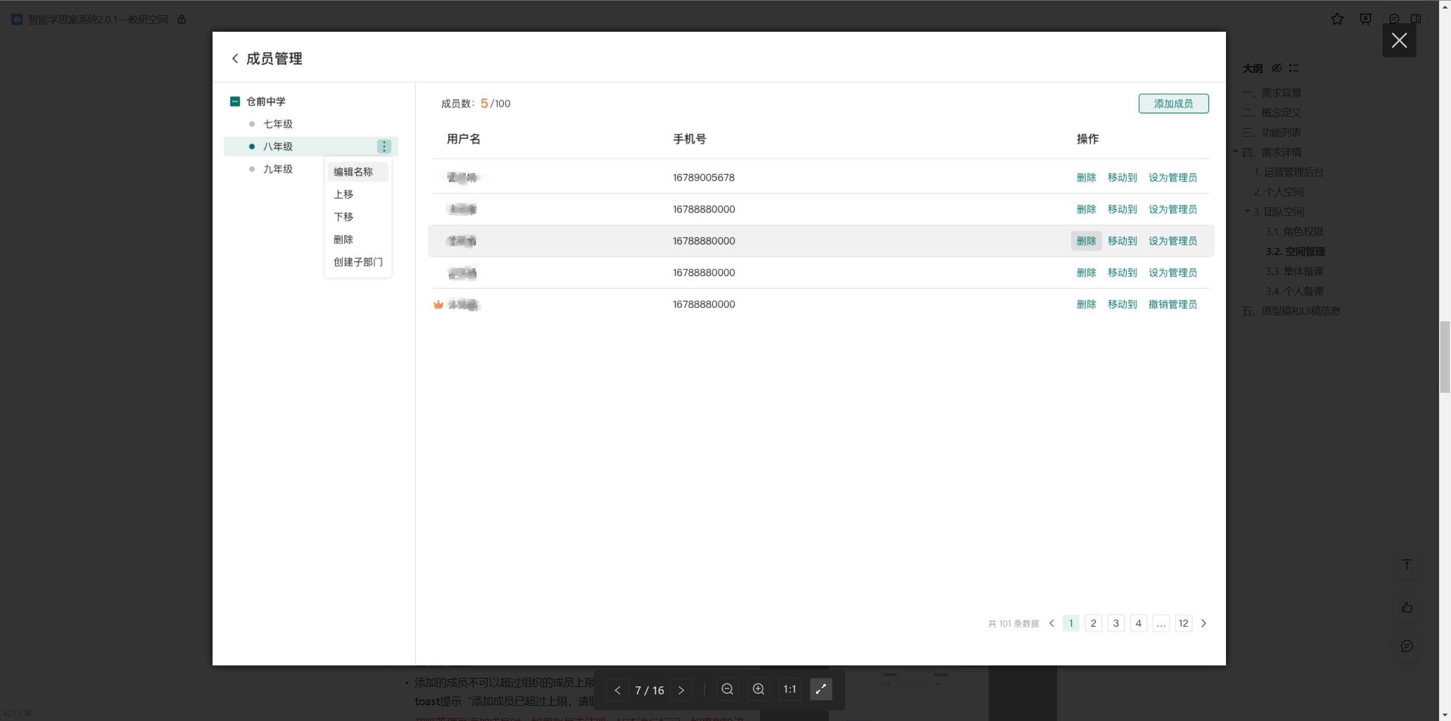This screenshot has height=721, width=1451.
Task: Collapse the 四、需求详情 outline section
Action: (1235, 152)
